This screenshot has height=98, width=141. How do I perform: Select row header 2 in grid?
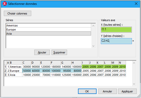coord(5,71)
